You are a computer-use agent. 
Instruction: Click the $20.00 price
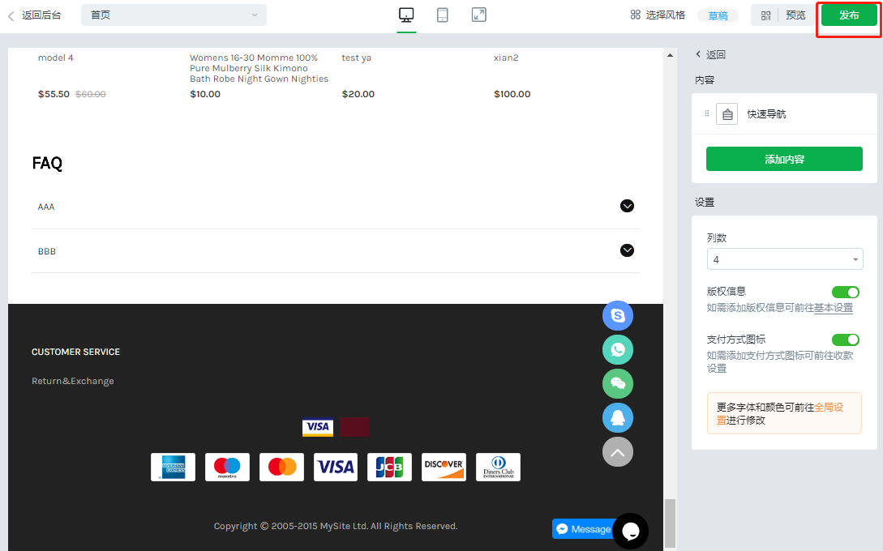point(358,94)
